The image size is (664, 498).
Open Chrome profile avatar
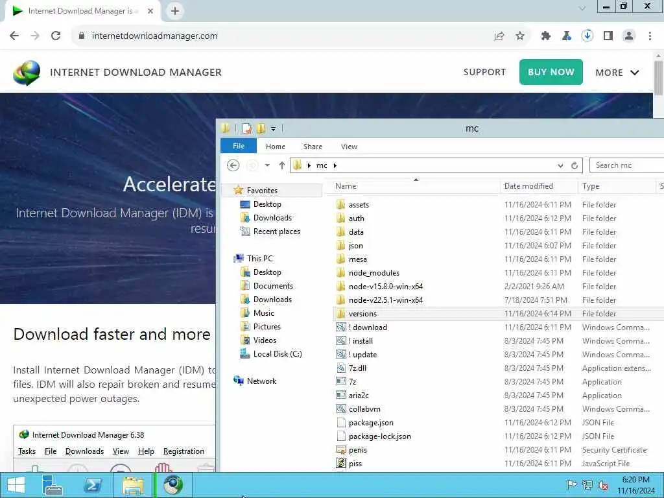(x=629, y=36)
